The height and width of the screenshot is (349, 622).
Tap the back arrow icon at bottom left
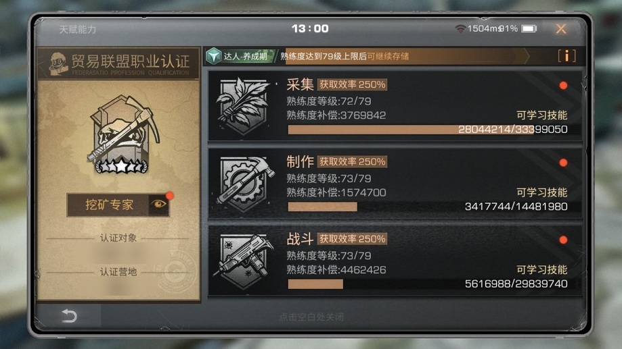pyautogui.click(x=70, y=315)
